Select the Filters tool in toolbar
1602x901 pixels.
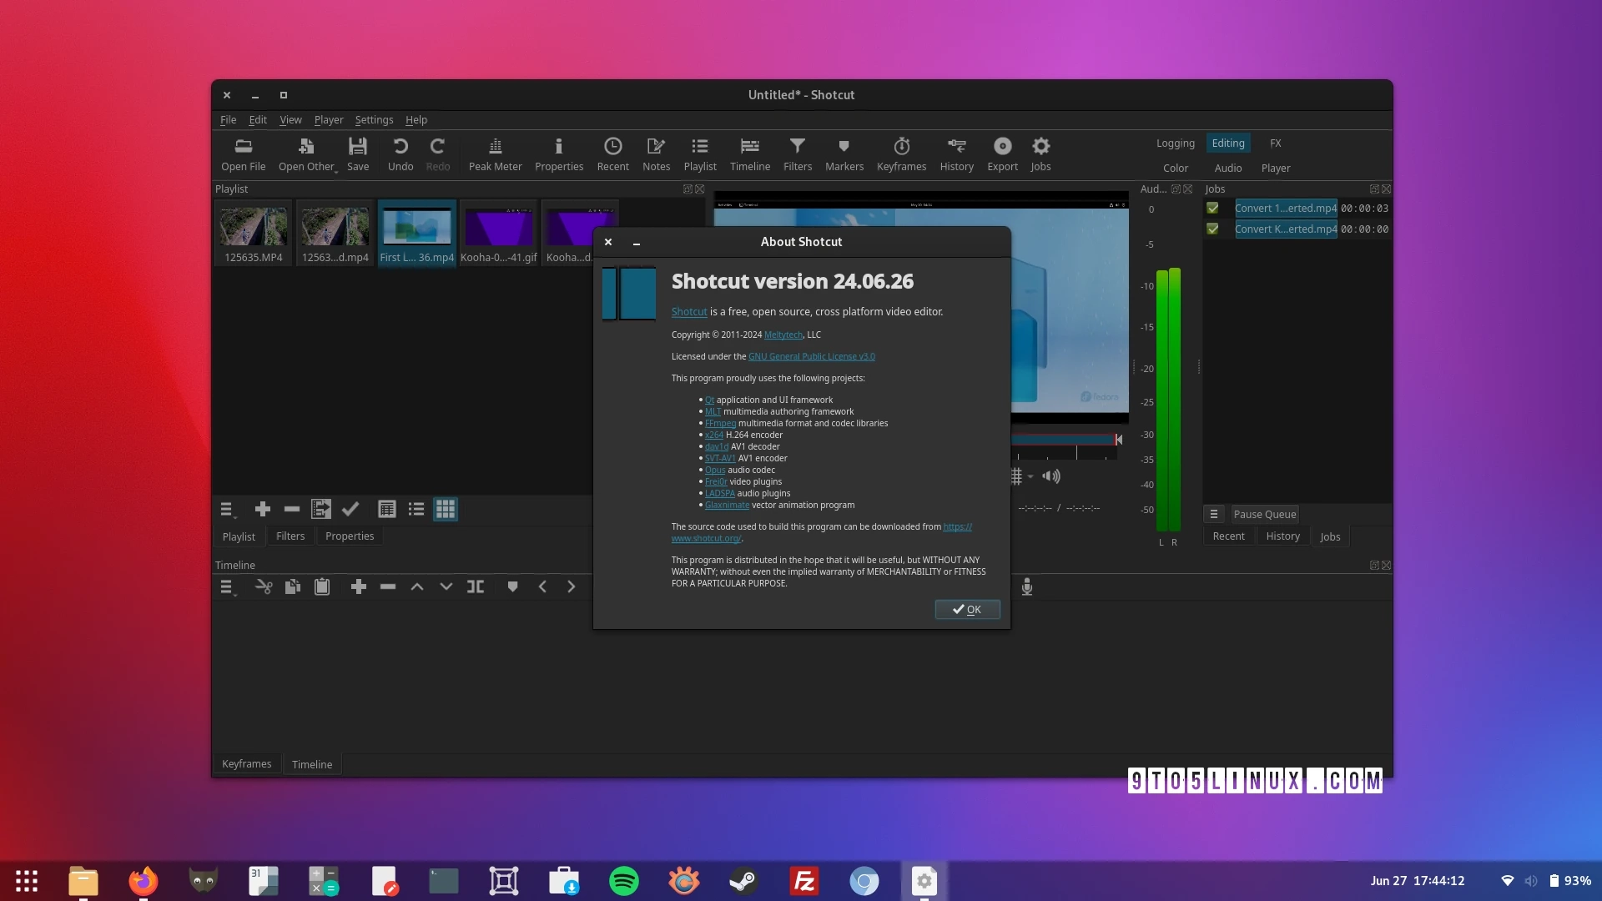(x=795, y=153)
